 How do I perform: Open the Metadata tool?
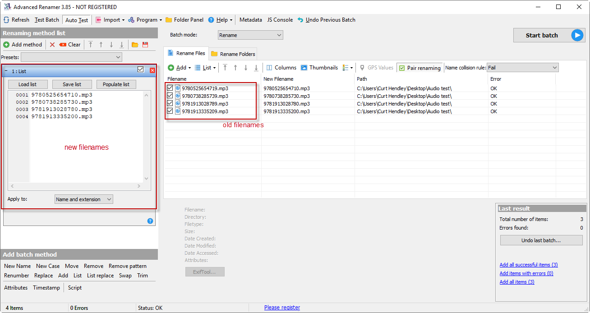coord(251,20)
